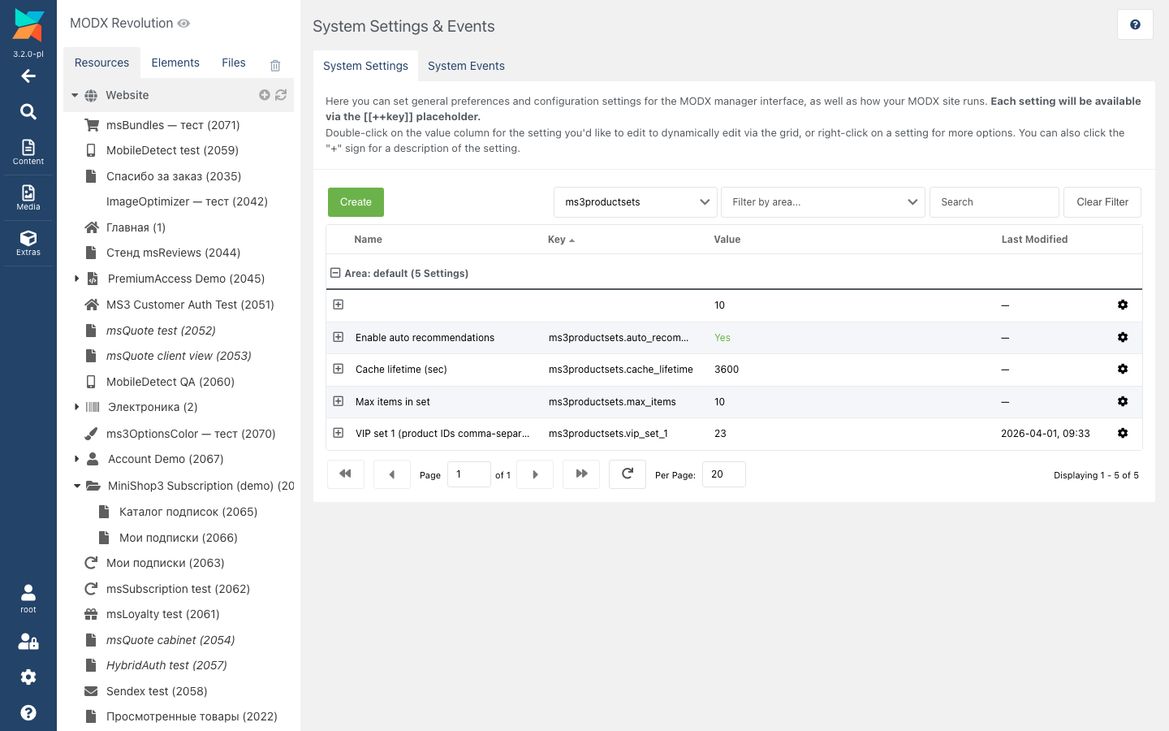
Task: Go to the next page of settings
Action: (535, 474)
